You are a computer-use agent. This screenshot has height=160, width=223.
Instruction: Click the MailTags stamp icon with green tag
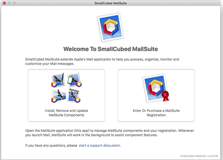pos(74,80)
